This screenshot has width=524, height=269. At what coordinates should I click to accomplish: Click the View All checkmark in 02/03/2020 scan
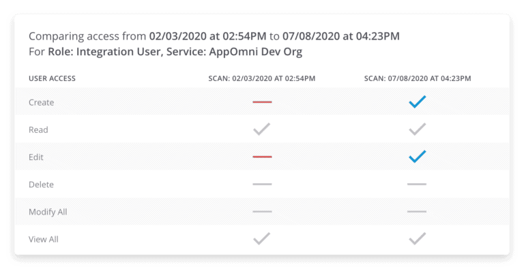[x=262, y=238]
